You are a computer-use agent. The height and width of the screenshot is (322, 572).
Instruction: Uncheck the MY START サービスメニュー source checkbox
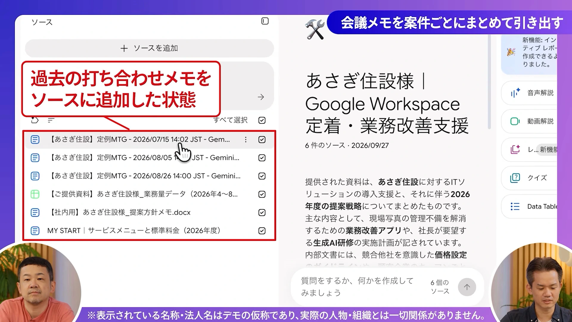click(262, 231)
